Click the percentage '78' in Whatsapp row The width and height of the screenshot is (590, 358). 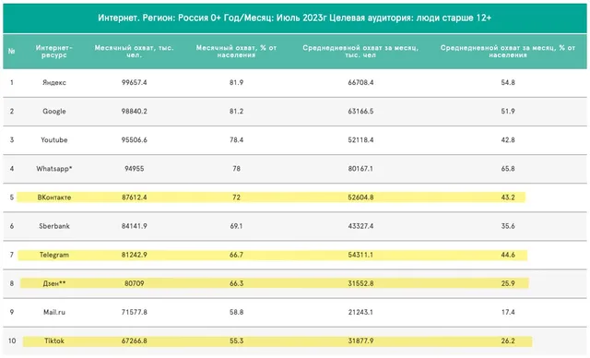[236, 169]
